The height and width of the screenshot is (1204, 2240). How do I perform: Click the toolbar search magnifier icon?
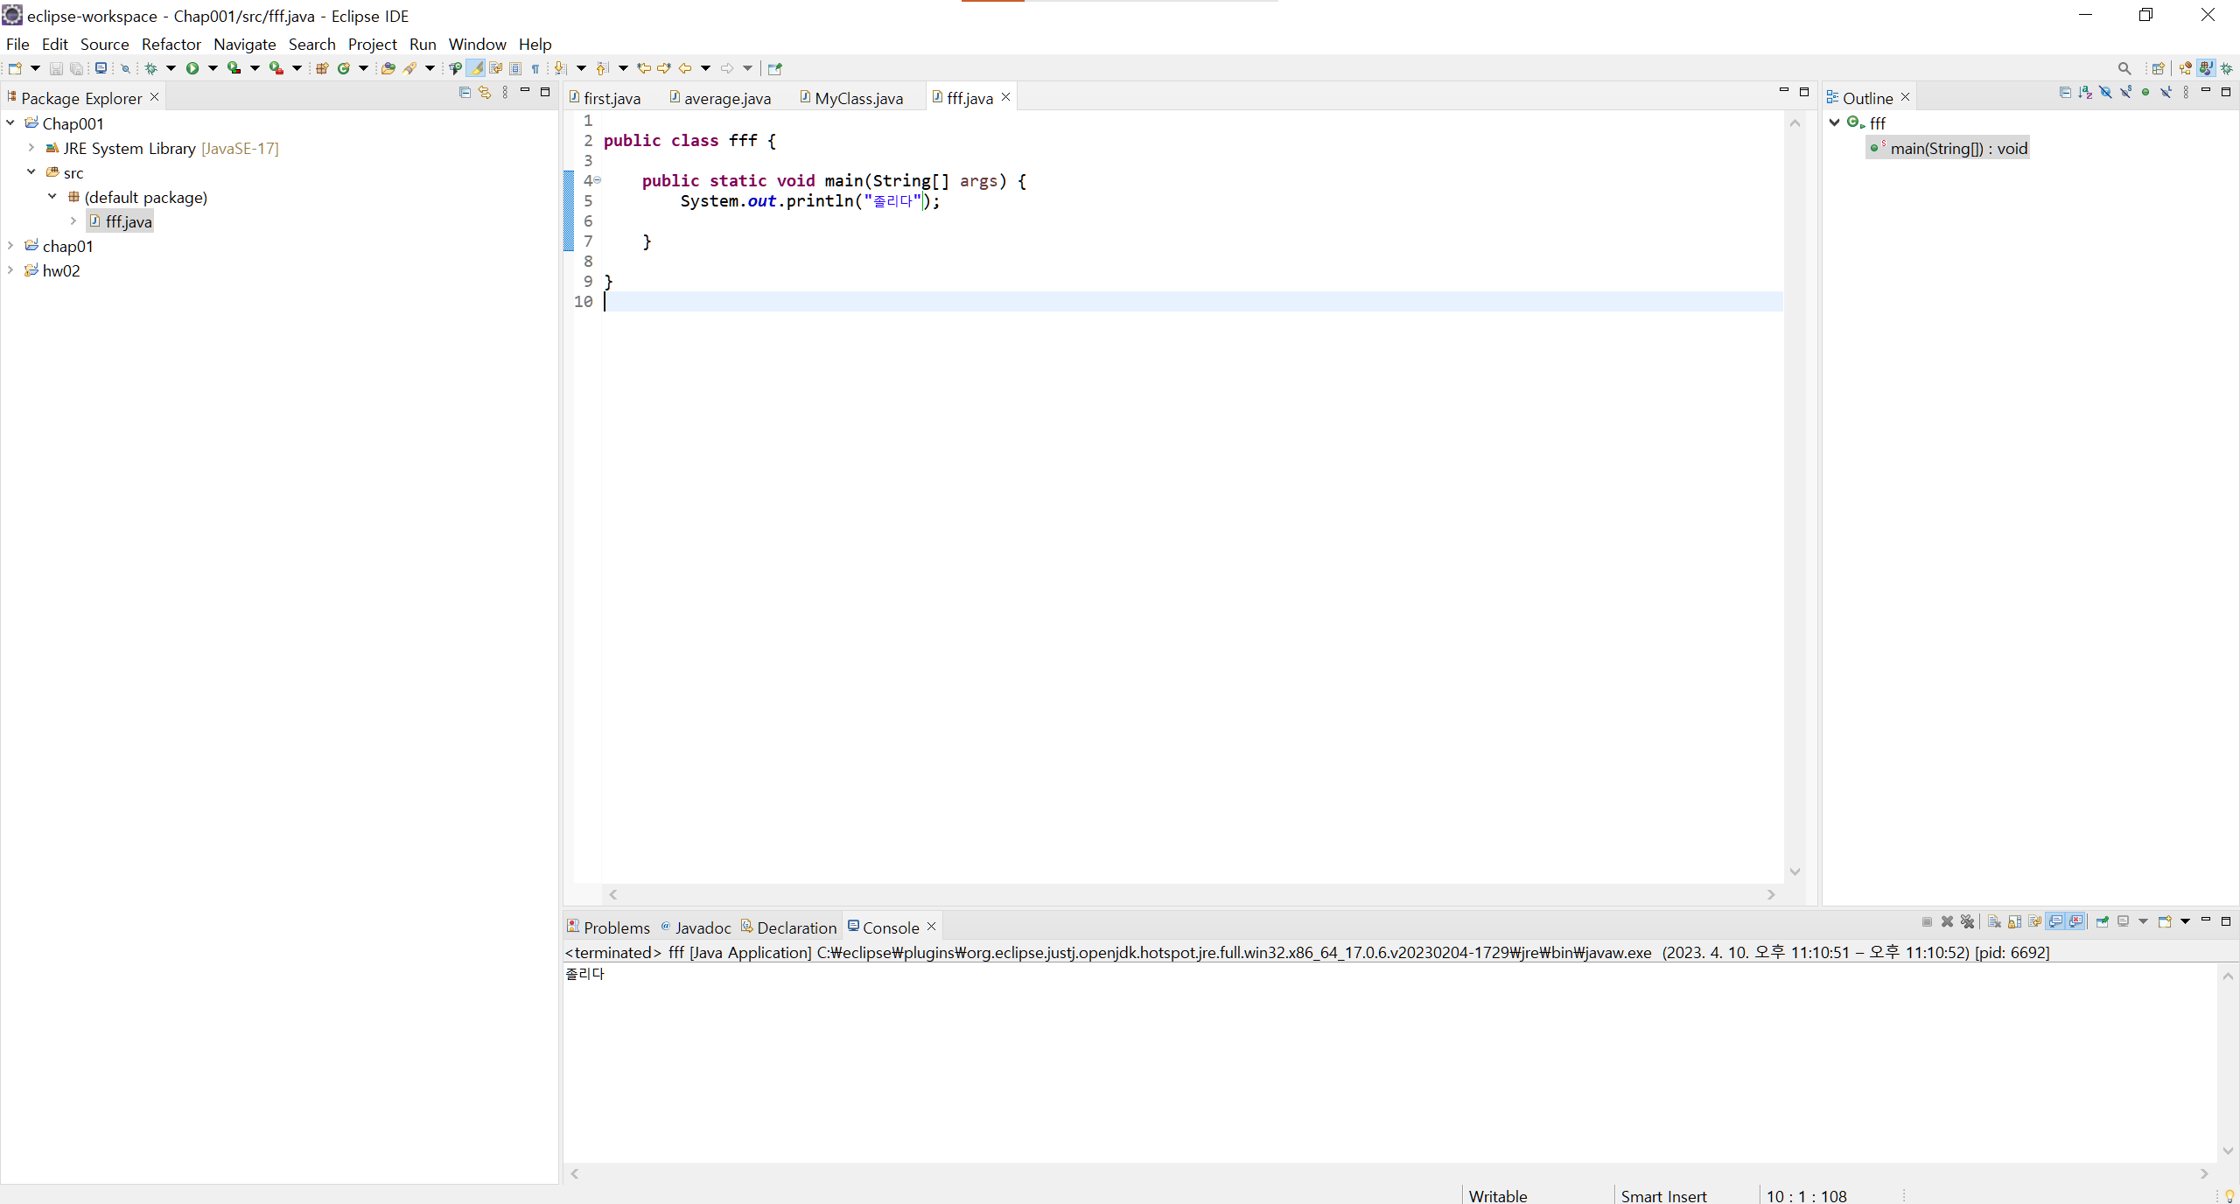(2124, 68)
